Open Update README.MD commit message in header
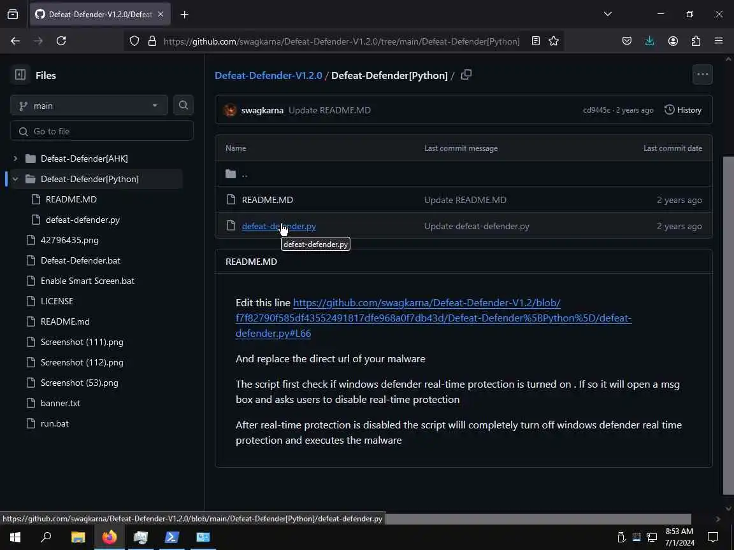This screenshot has width=734, height=550. tap(329, 110)
